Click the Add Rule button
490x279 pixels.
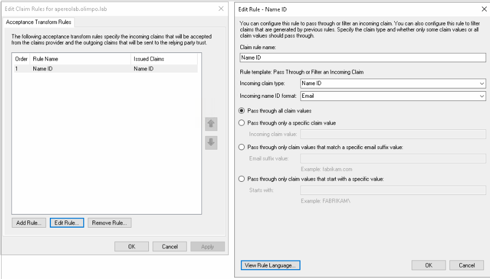click(x=29, y=223)
